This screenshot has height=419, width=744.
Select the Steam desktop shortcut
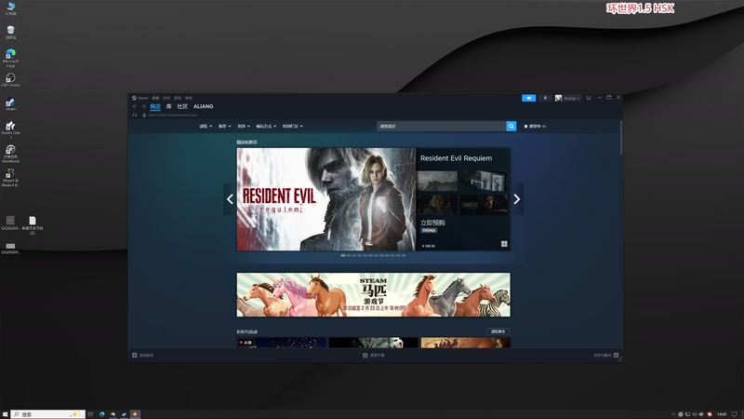coord(10,104)
